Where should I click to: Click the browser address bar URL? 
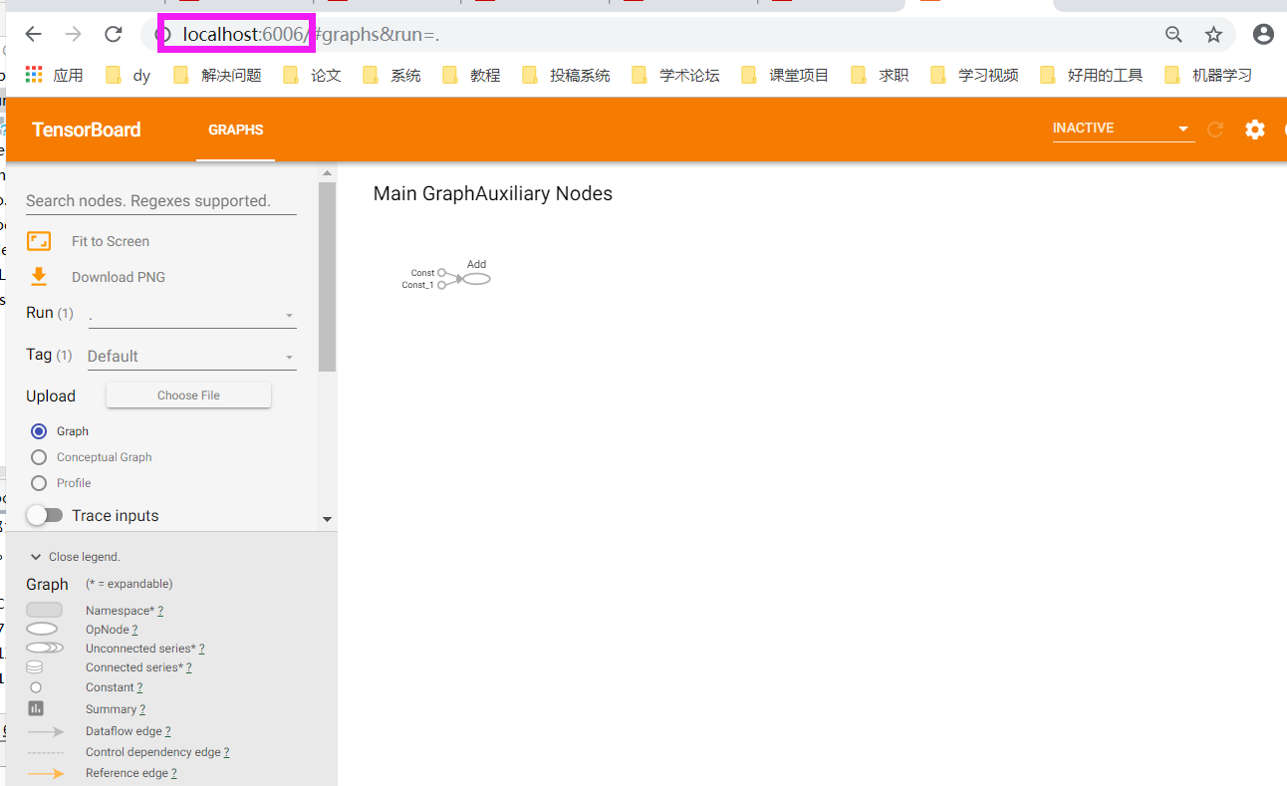(311, 35)
